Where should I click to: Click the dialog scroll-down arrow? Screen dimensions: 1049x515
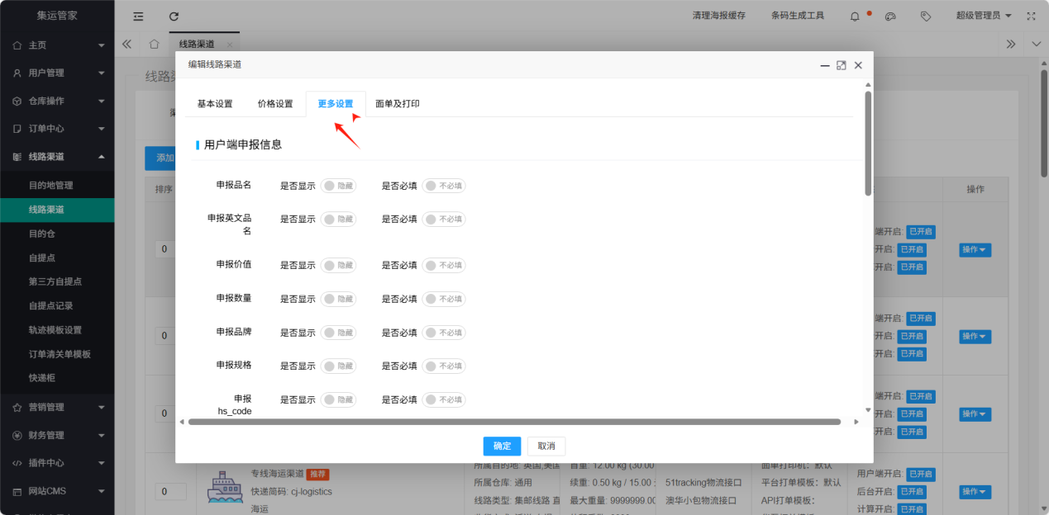(868, 409)
